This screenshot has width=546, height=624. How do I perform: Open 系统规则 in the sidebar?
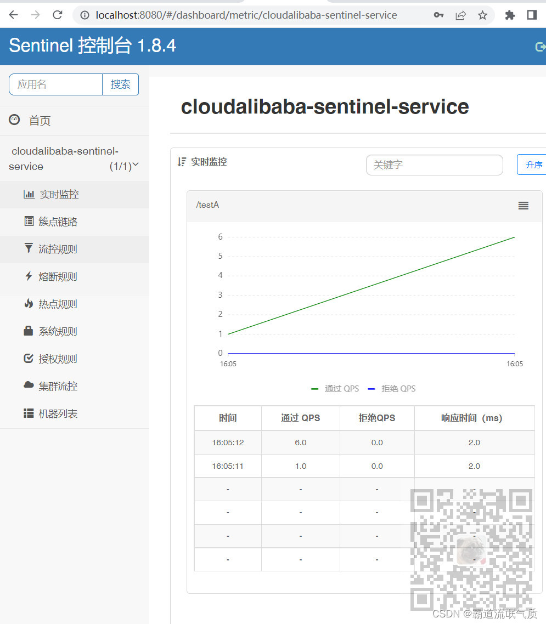tap(75, 332)
